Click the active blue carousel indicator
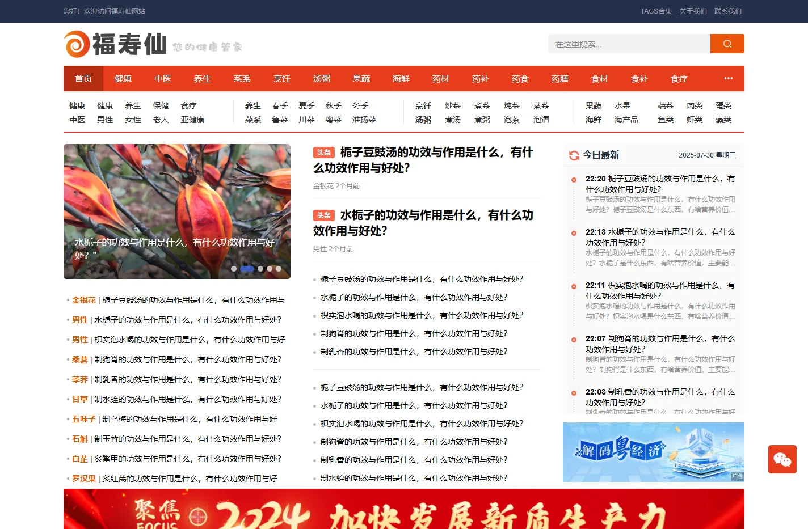This screenshot has width=808, height=529. click(x=247, y=269)
